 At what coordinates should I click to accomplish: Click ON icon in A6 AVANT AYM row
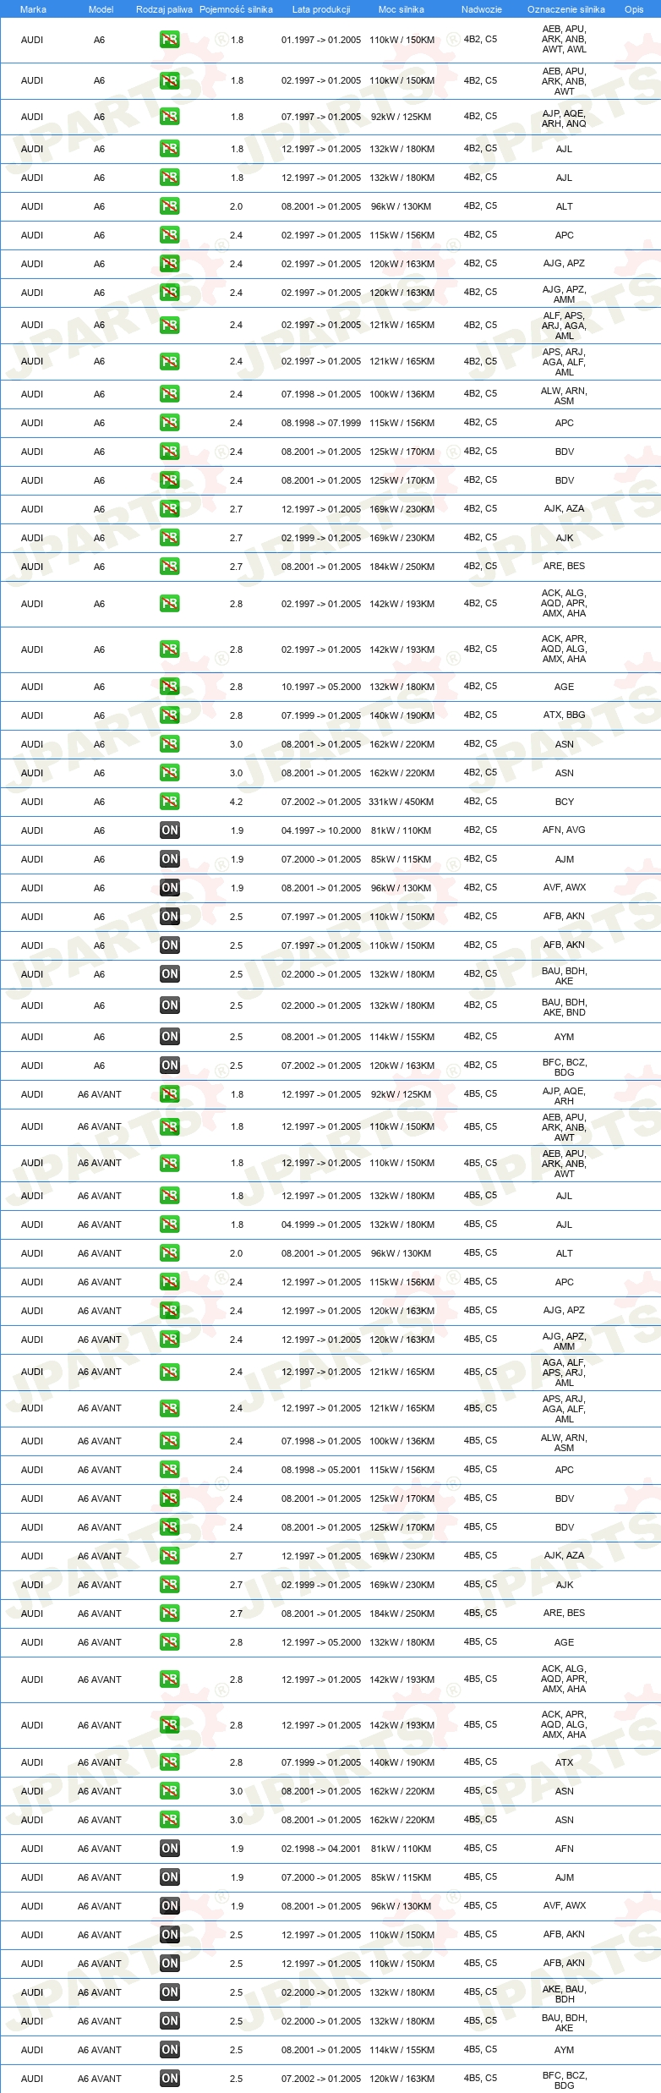(x=170, y=2050)
